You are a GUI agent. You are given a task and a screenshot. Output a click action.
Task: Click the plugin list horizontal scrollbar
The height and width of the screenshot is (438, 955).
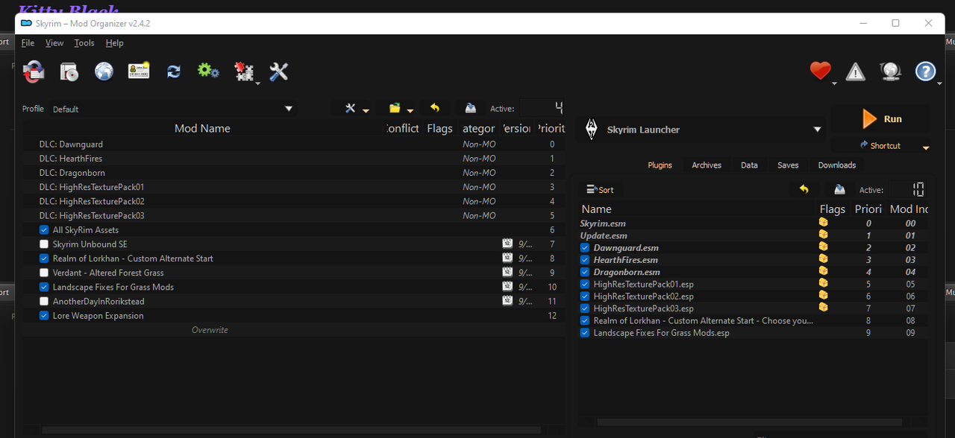[x=749, y=422]
